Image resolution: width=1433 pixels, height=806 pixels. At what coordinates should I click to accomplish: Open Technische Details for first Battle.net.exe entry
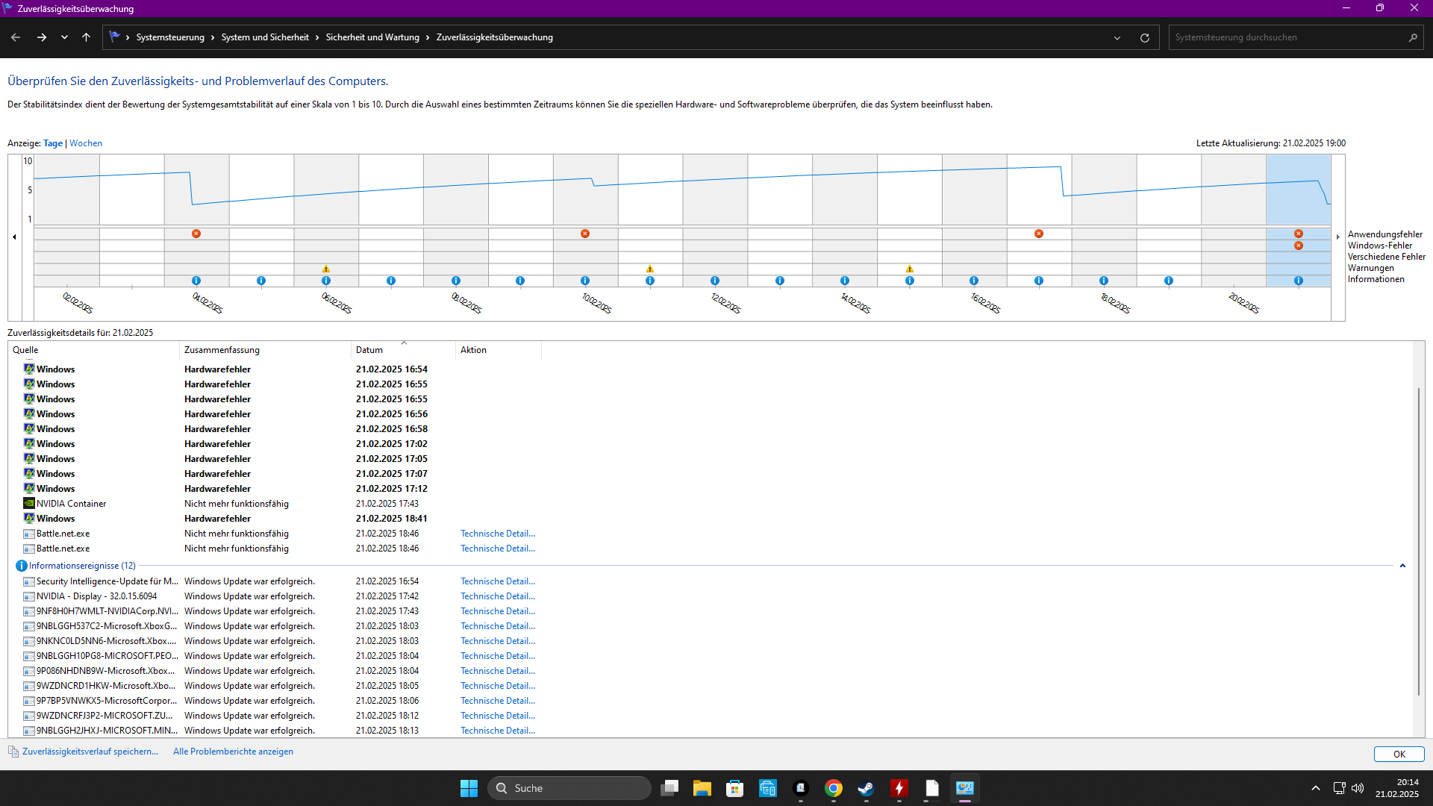click(497, 534)
